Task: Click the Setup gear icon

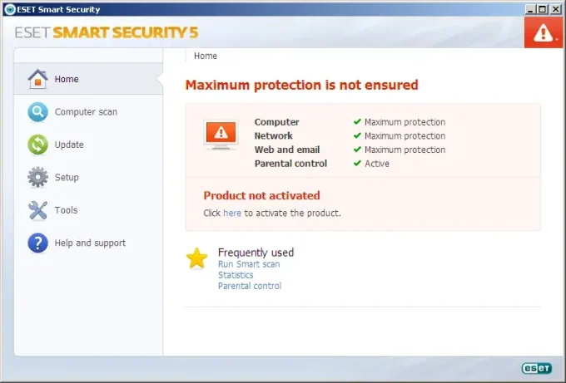Action: click(38, 177)
